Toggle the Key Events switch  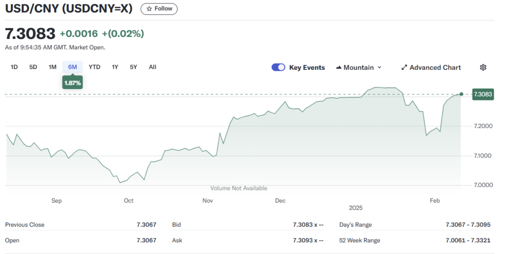[278, 67]
